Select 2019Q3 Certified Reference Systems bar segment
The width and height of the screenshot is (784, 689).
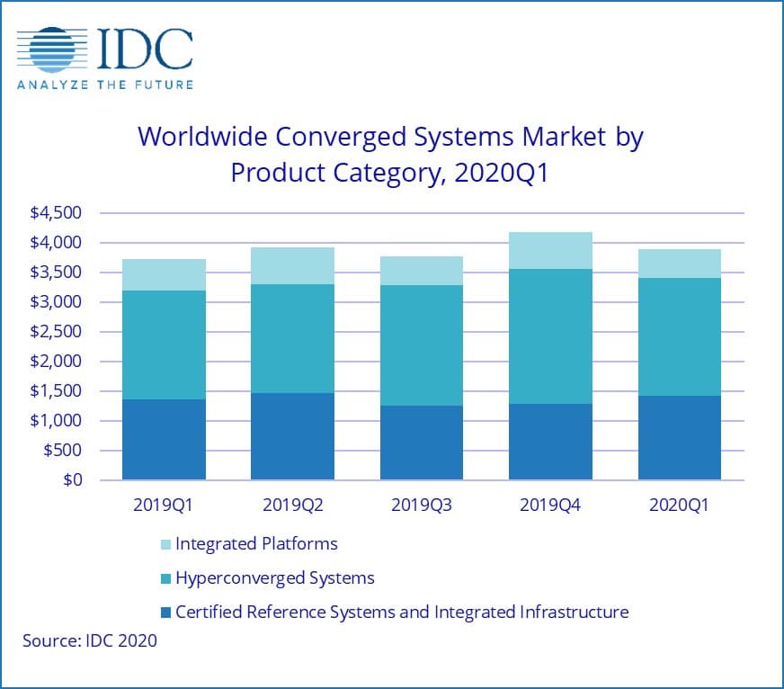tap(422, 443)
